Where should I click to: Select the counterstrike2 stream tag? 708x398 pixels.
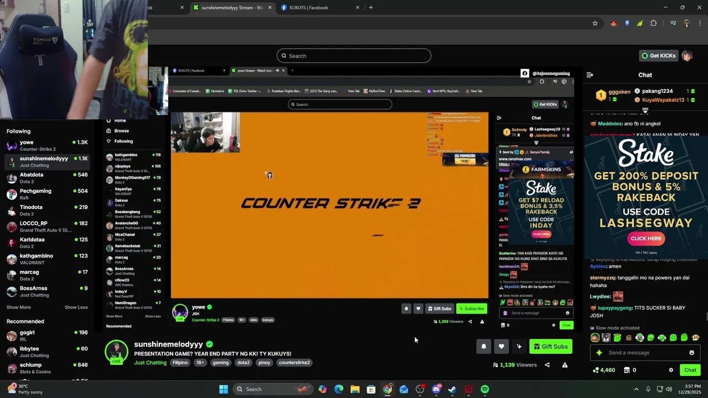click(294, 363)
